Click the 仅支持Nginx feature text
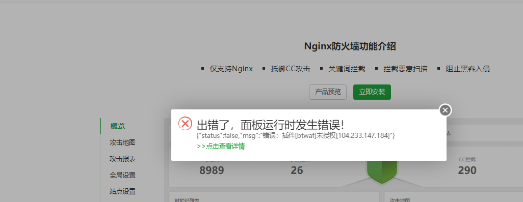Screen dimensions: 523x202 pyautogui.click(x=231, y=69)
